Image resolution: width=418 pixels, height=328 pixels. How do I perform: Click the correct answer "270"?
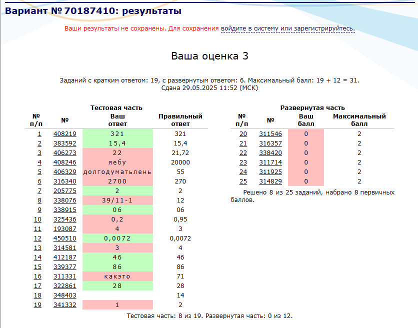tap(180, 181)
